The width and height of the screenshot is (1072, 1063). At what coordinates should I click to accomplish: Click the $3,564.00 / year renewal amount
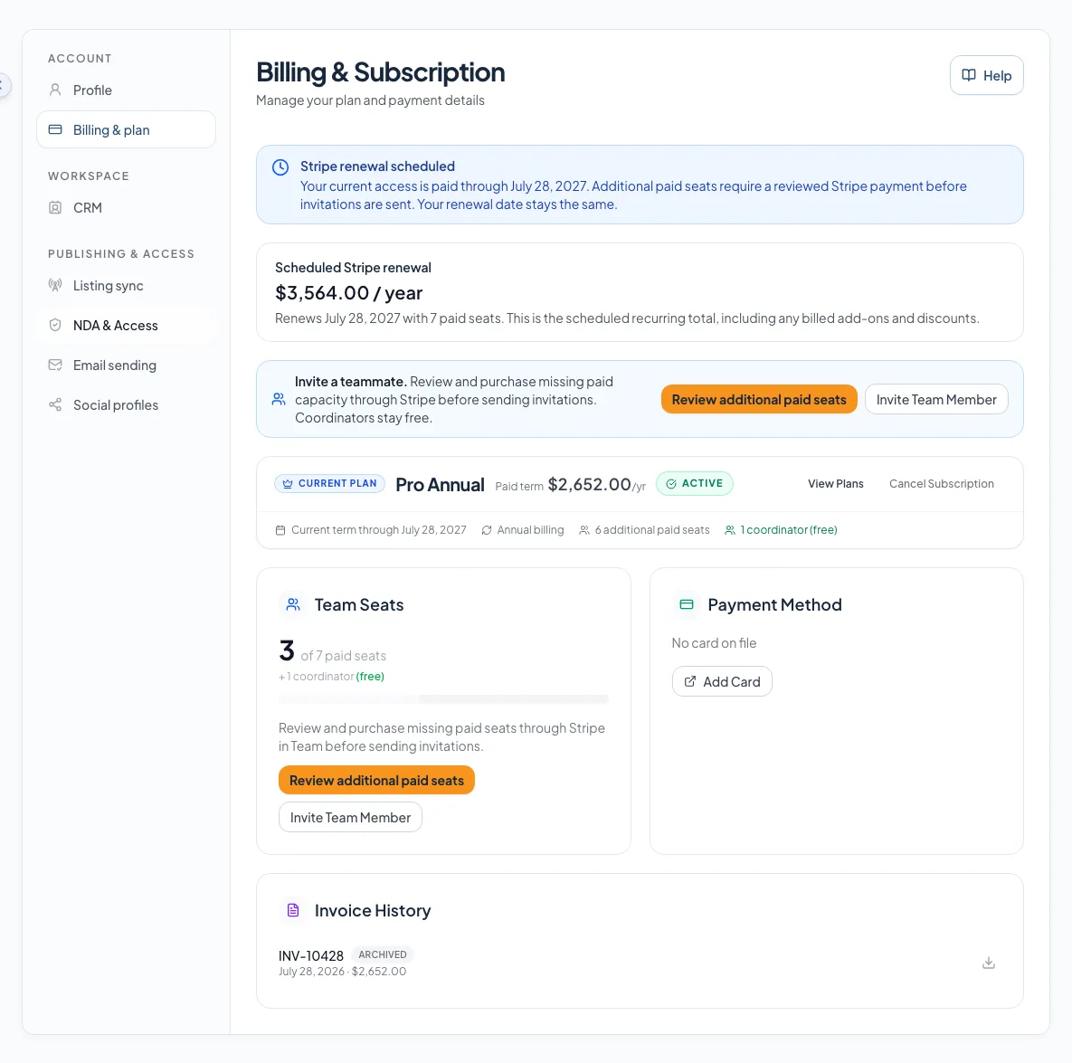[348, 292]
